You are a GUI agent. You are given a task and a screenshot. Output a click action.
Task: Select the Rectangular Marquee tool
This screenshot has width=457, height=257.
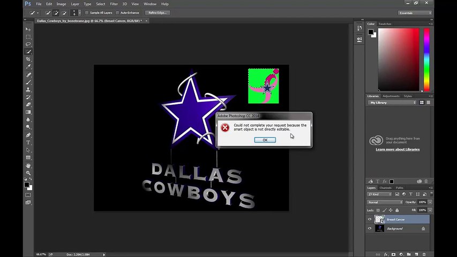(x=28, y=37)
